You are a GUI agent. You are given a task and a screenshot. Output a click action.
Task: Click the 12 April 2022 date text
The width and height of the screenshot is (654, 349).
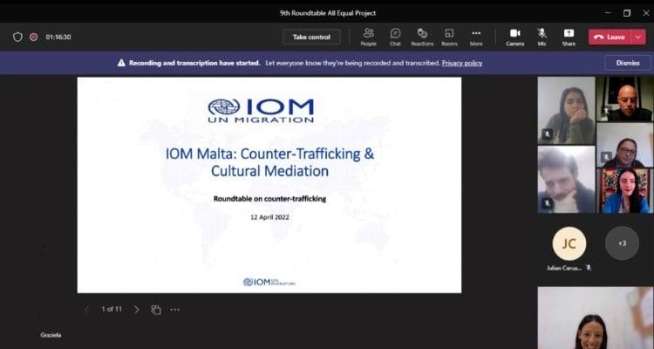(x=269, y=217)
